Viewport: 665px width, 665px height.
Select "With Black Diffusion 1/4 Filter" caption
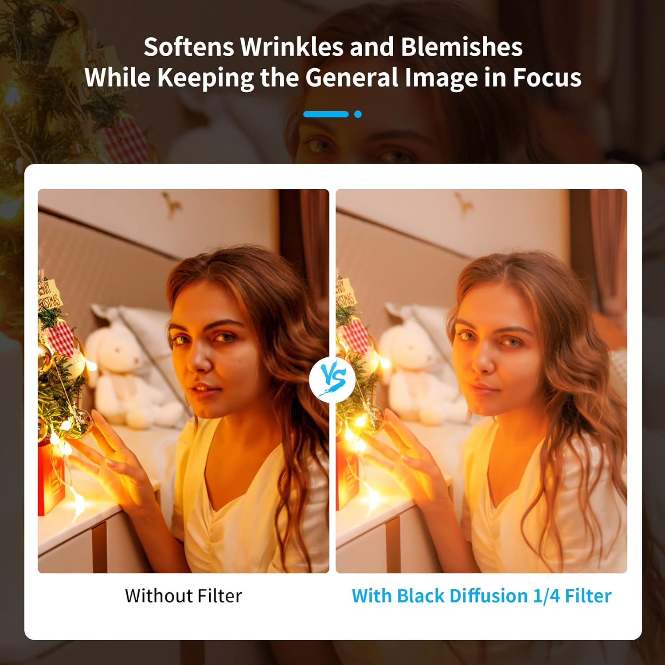pyautogui.click(x=481, y=596)
